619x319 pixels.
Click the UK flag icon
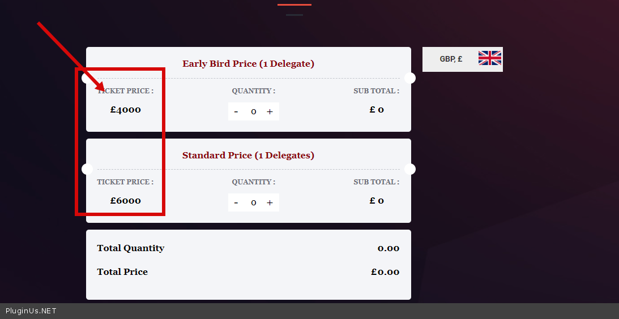pos(489,58)
